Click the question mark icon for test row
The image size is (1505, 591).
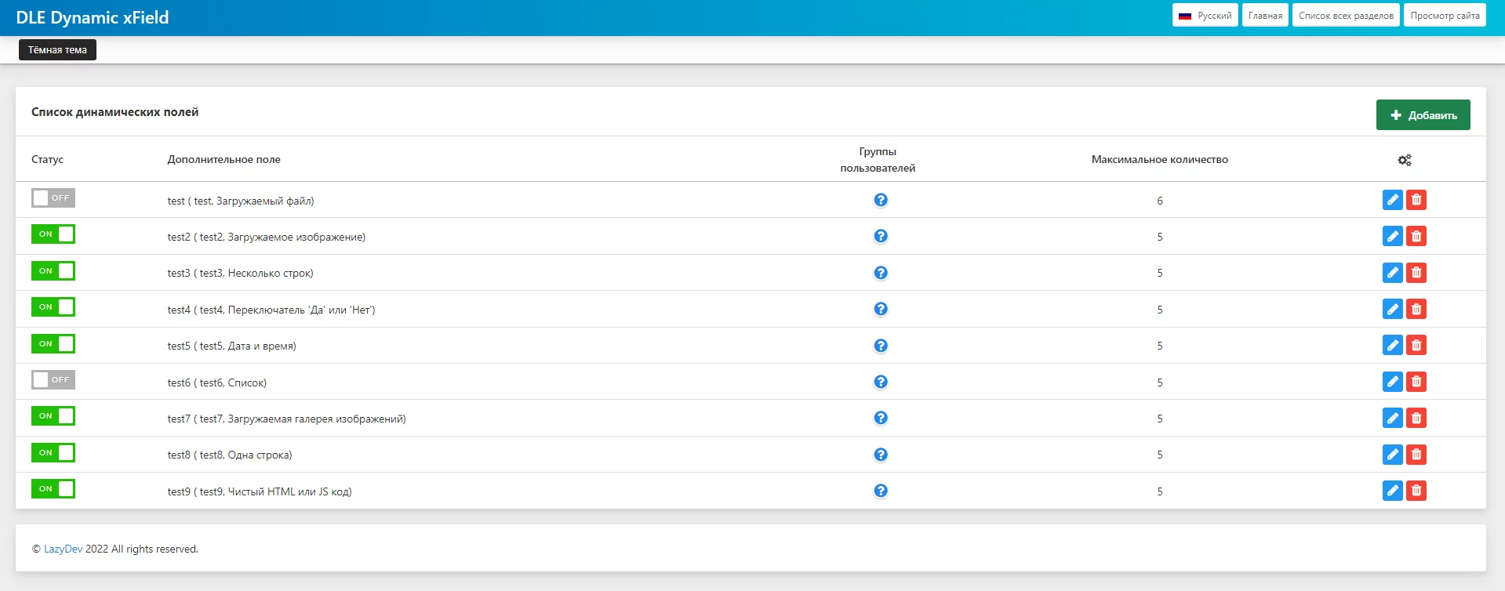[x=881, y=200]
